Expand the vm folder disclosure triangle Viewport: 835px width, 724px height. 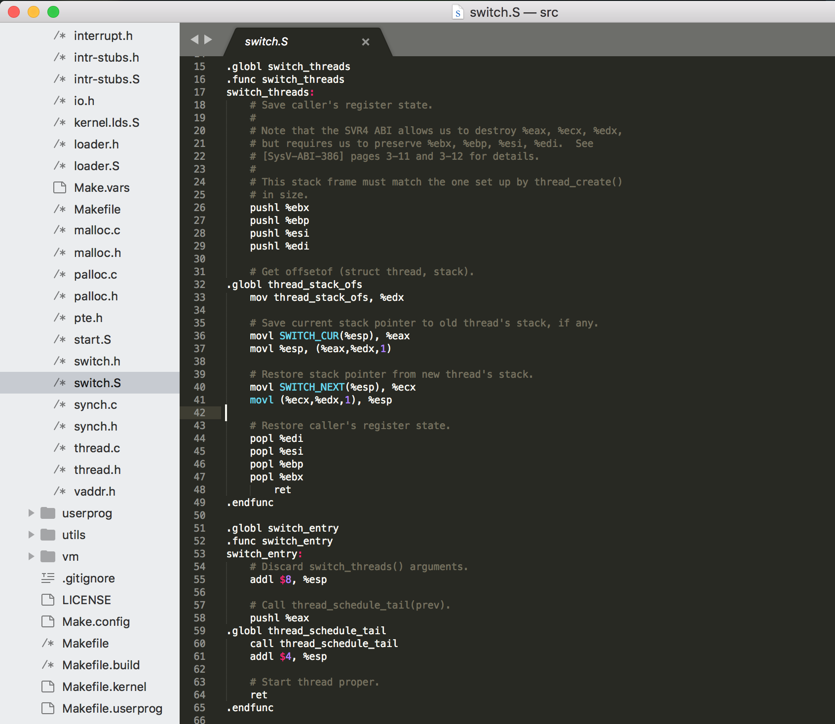click(x=31, y=557)
